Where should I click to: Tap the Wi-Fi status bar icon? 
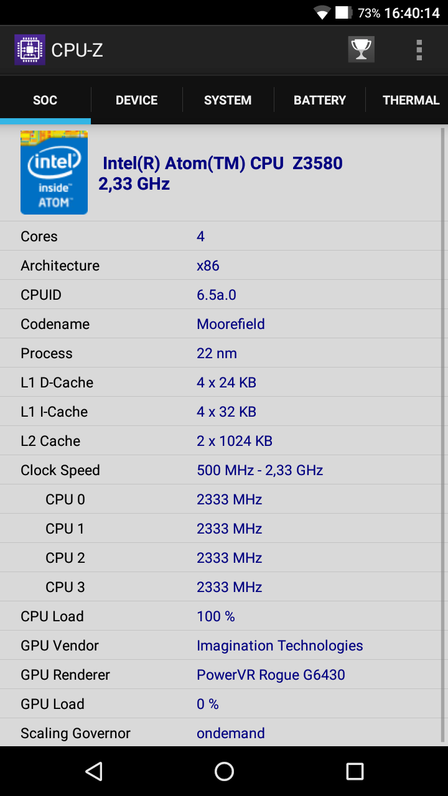click(x=322, y=13)
